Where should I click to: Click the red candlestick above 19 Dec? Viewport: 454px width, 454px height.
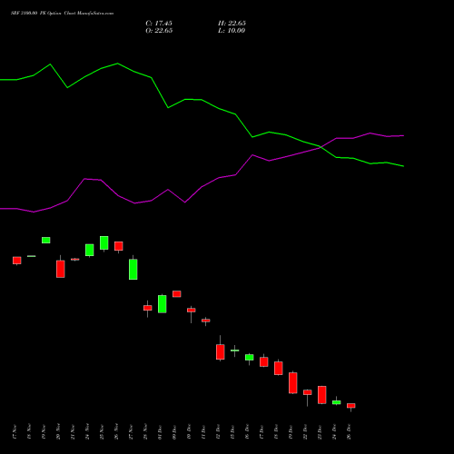pos(293,383)
